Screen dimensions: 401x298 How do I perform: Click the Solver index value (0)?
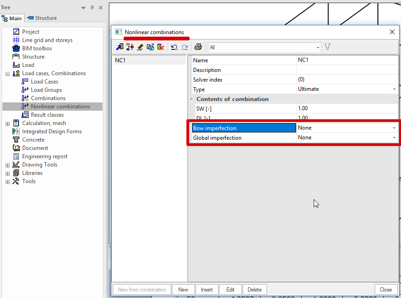347,79
